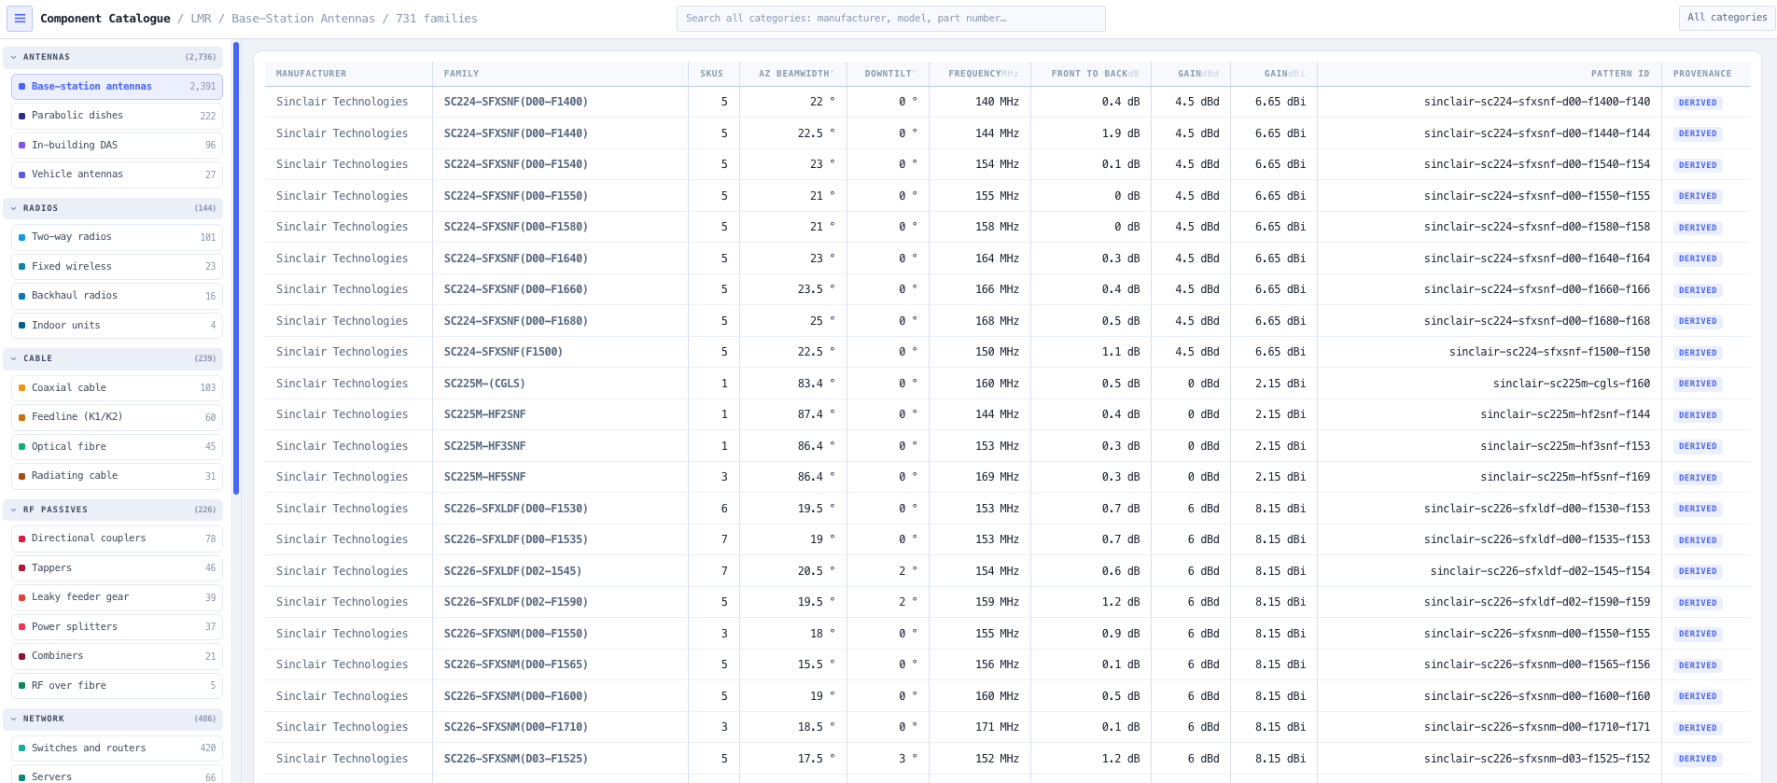Open RF over fibre category
Screen dimensions: 1777x783
[x=117, y=685]
